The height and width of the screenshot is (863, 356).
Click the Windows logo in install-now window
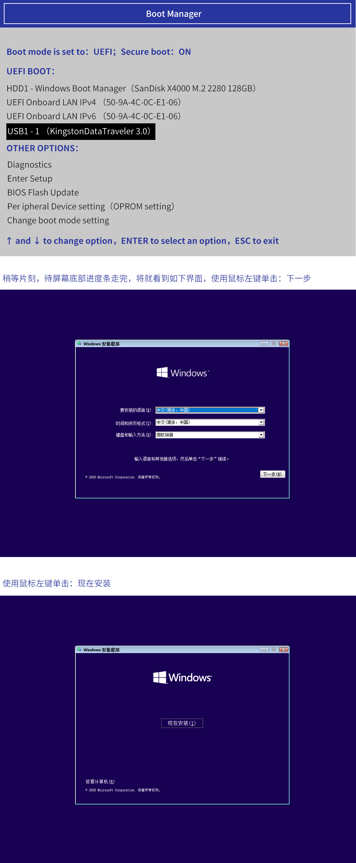tap(183, 677)
